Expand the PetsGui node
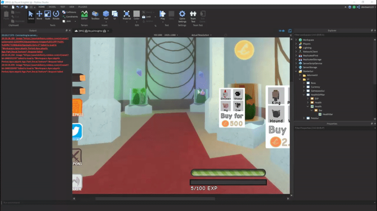Image resolution: width=377 pixels, height=211 pixels. coord(304,118)
